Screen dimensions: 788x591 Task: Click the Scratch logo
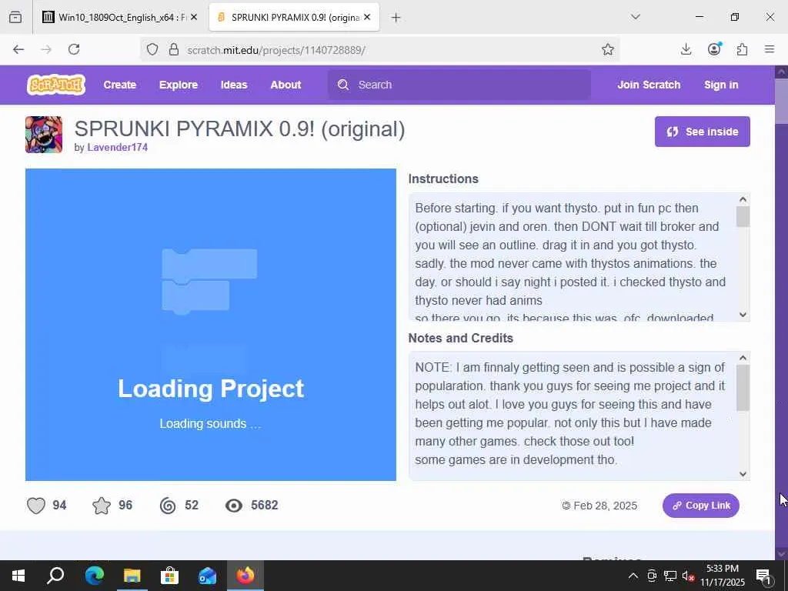[x=55, y=85]
